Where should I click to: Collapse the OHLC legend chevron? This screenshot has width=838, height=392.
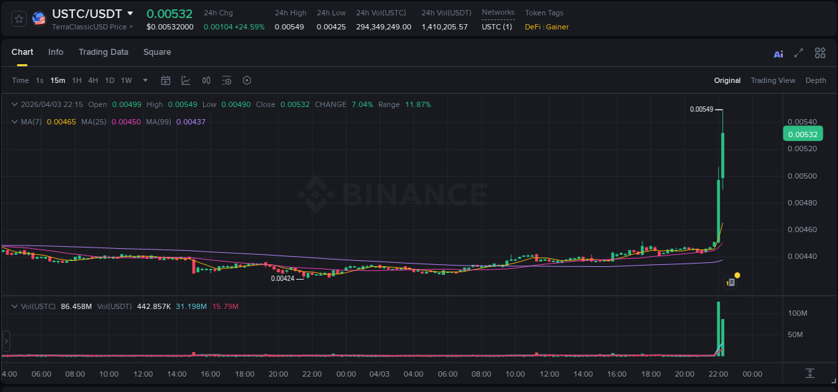pyautogui.click(x=14, y=104)
